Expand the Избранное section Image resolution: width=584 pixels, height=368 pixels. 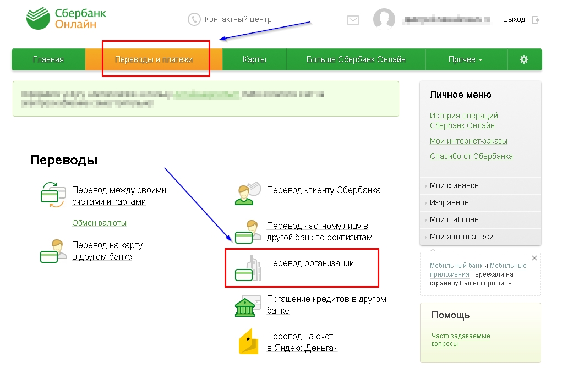click(481, 202)
